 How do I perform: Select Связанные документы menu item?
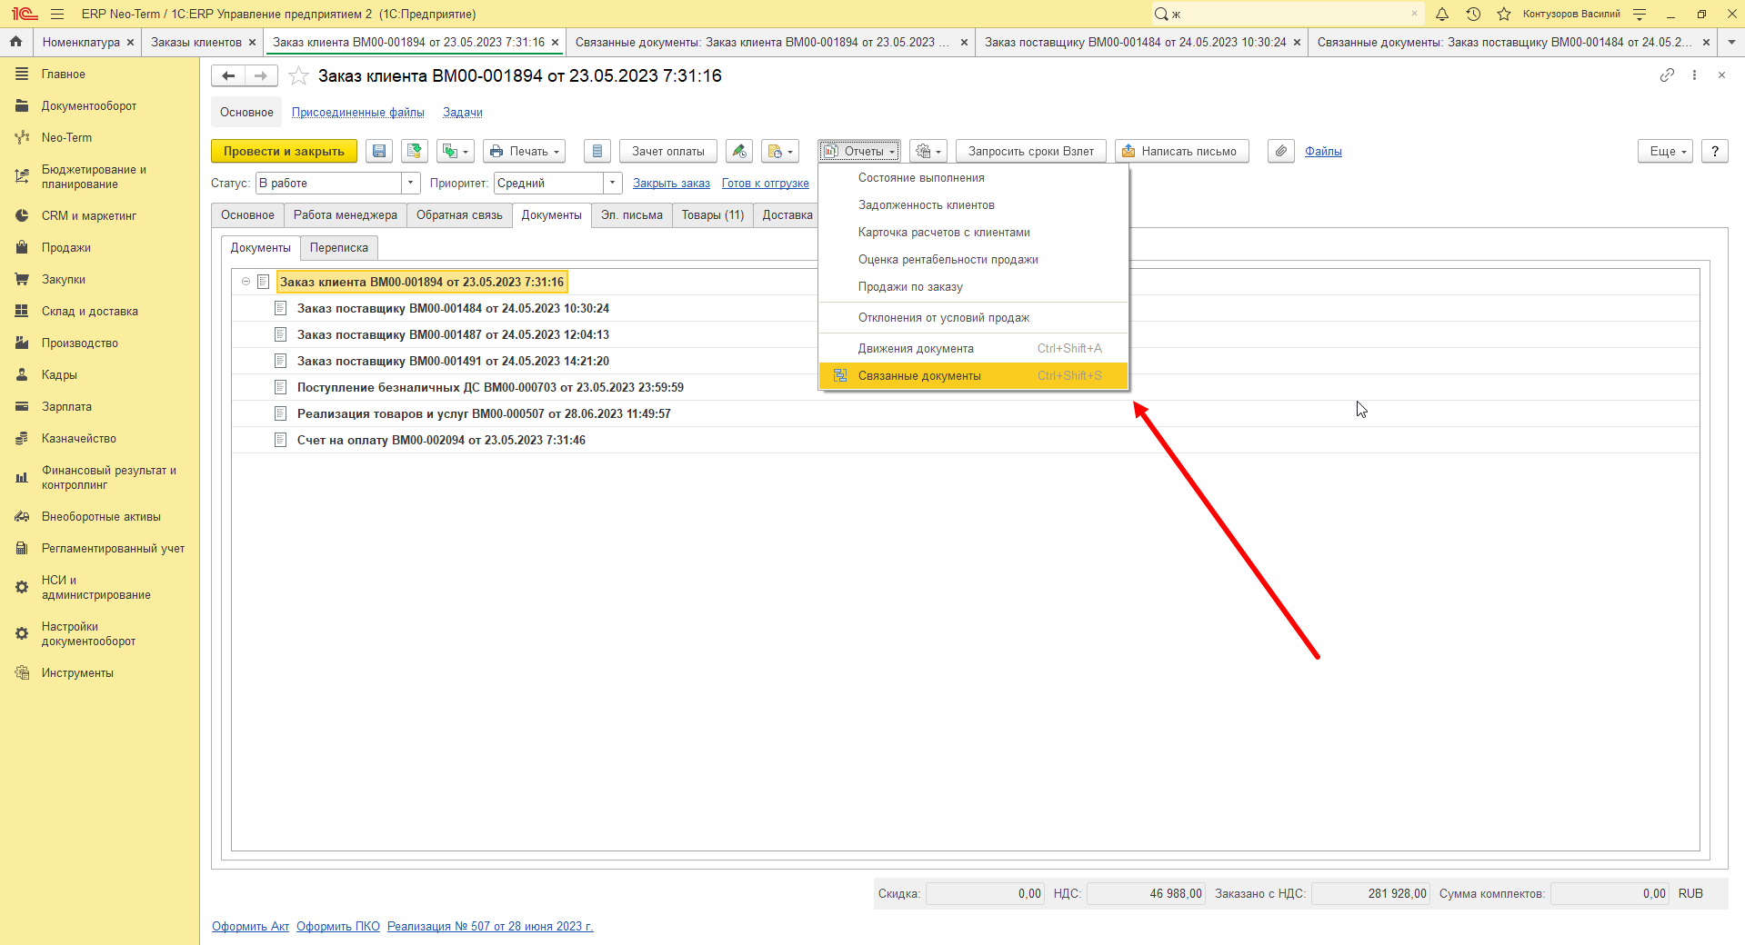973,375
